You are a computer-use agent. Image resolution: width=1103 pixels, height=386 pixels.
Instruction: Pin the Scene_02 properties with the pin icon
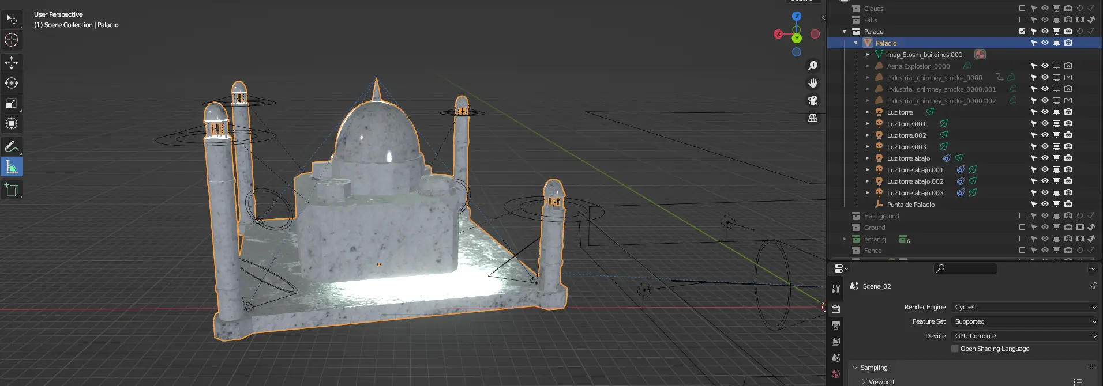pos(1093,286)
